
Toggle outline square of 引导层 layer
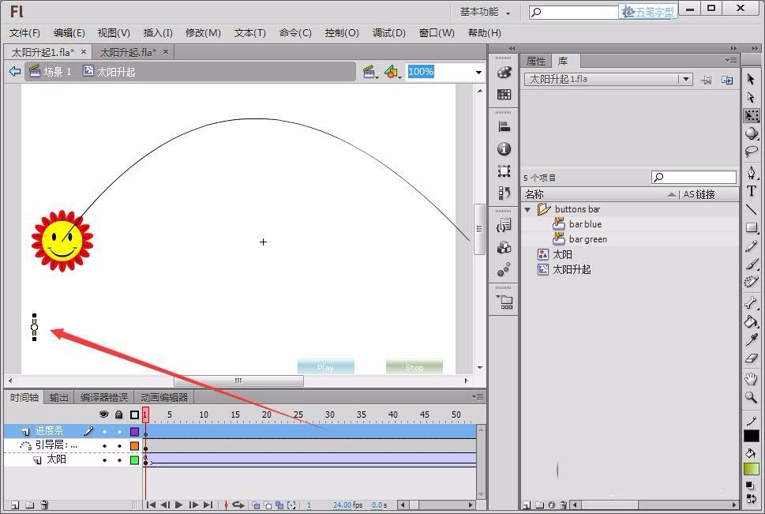pos(134,445)
